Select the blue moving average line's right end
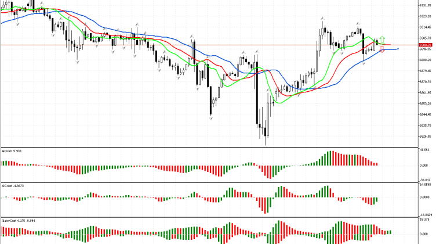This screenshot has height=244, width=436. click(398, 49)
